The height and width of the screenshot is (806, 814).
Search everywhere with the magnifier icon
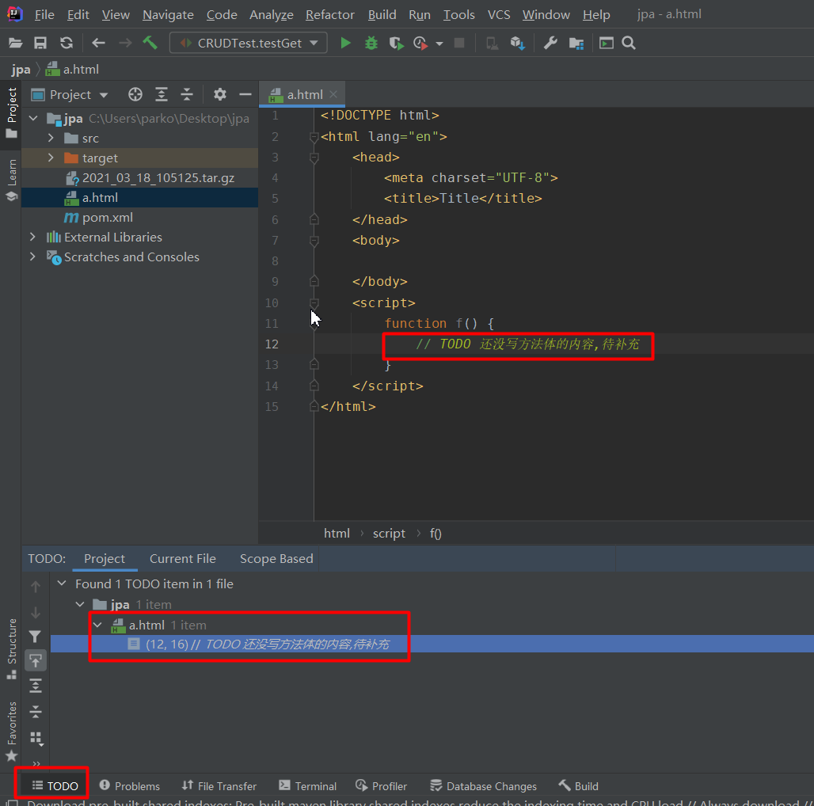(x=629, y=43)
